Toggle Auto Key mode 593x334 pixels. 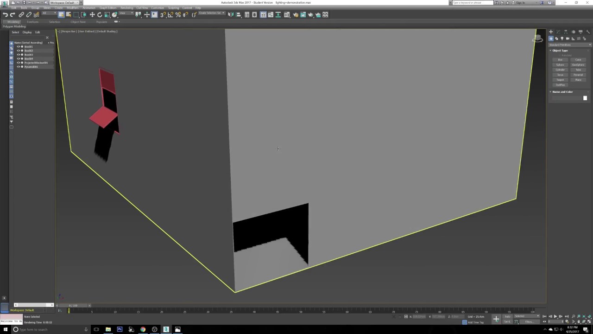[507, 316]
